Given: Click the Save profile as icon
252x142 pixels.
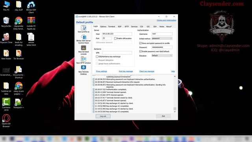Looking at the screenshot, I should click(x=83, y=29).
